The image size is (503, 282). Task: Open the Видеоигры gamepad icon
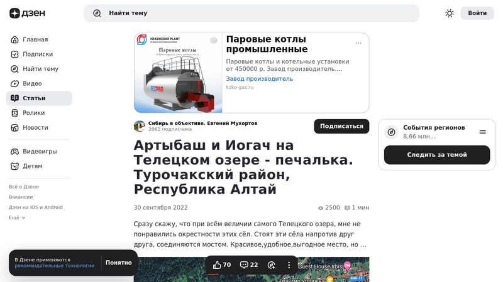[14, 152]
